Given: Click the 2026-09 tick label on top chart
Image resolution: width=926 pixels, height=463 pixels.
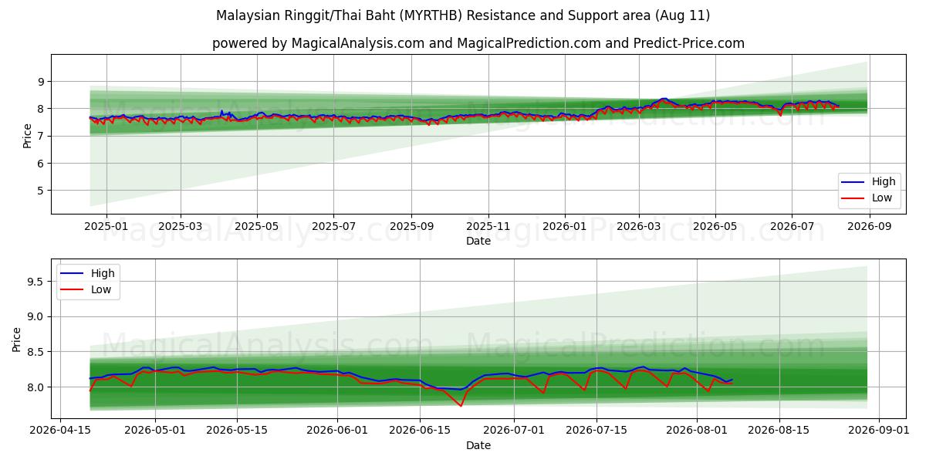Looking at the screenshot, I should coord(869,227).
